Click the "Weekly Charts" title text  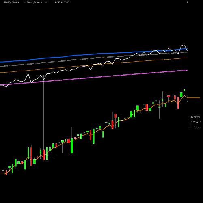(11, 2)
